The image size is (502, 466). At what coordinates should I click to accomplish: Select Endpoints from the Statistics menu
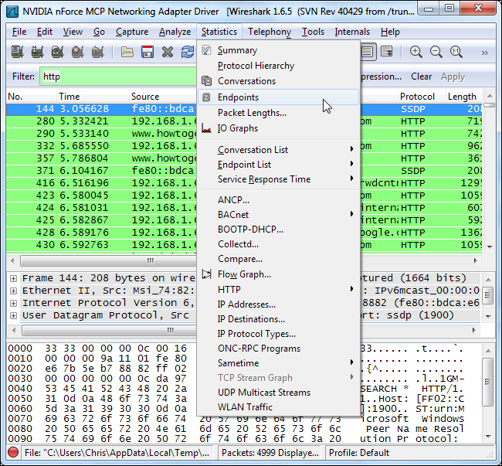click(238, 97)
